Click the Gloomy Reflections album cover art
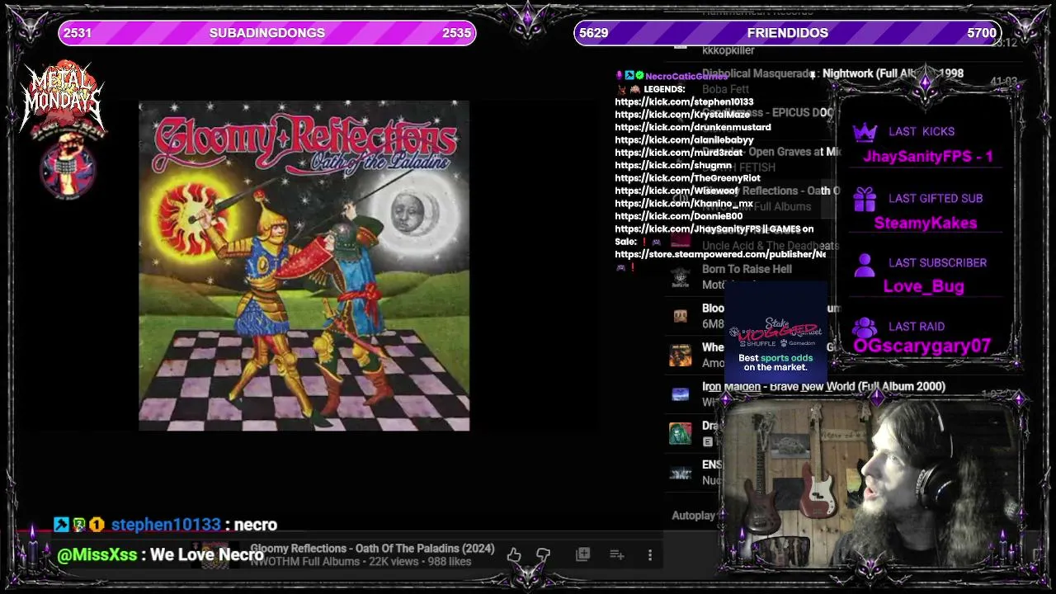 (x=304, y=266)
